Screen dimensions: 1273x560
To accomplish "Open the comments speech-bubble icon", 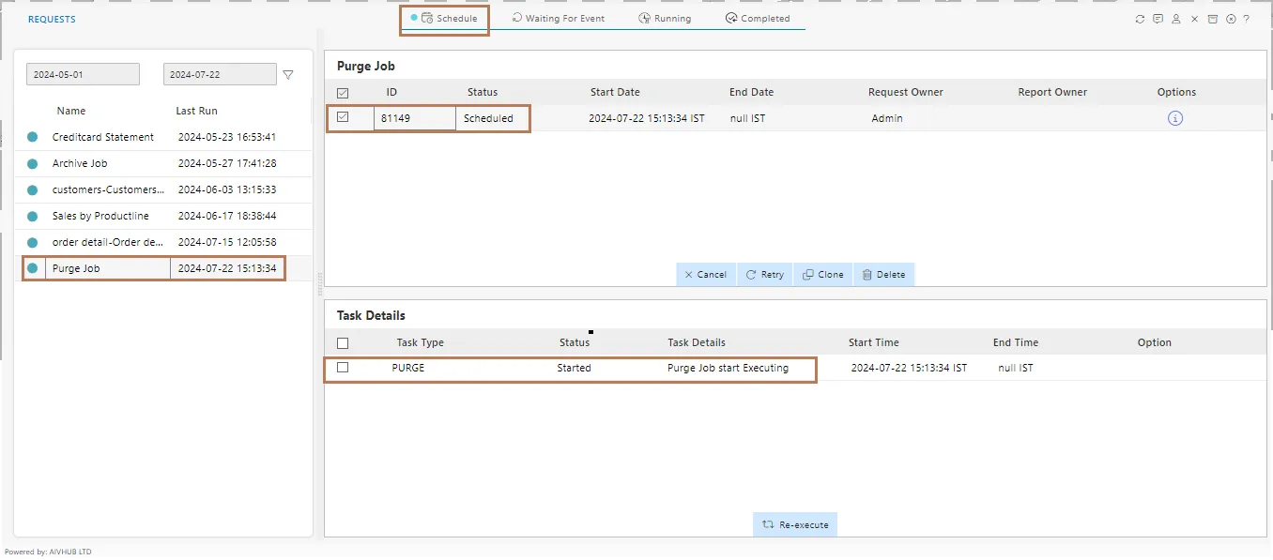I will point(1158,19).
